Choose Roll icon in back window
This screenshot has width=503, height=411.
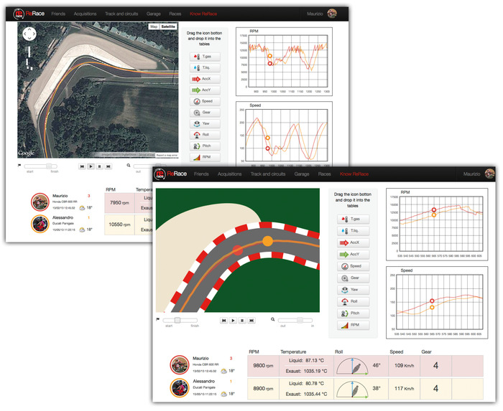pos(196,135)
